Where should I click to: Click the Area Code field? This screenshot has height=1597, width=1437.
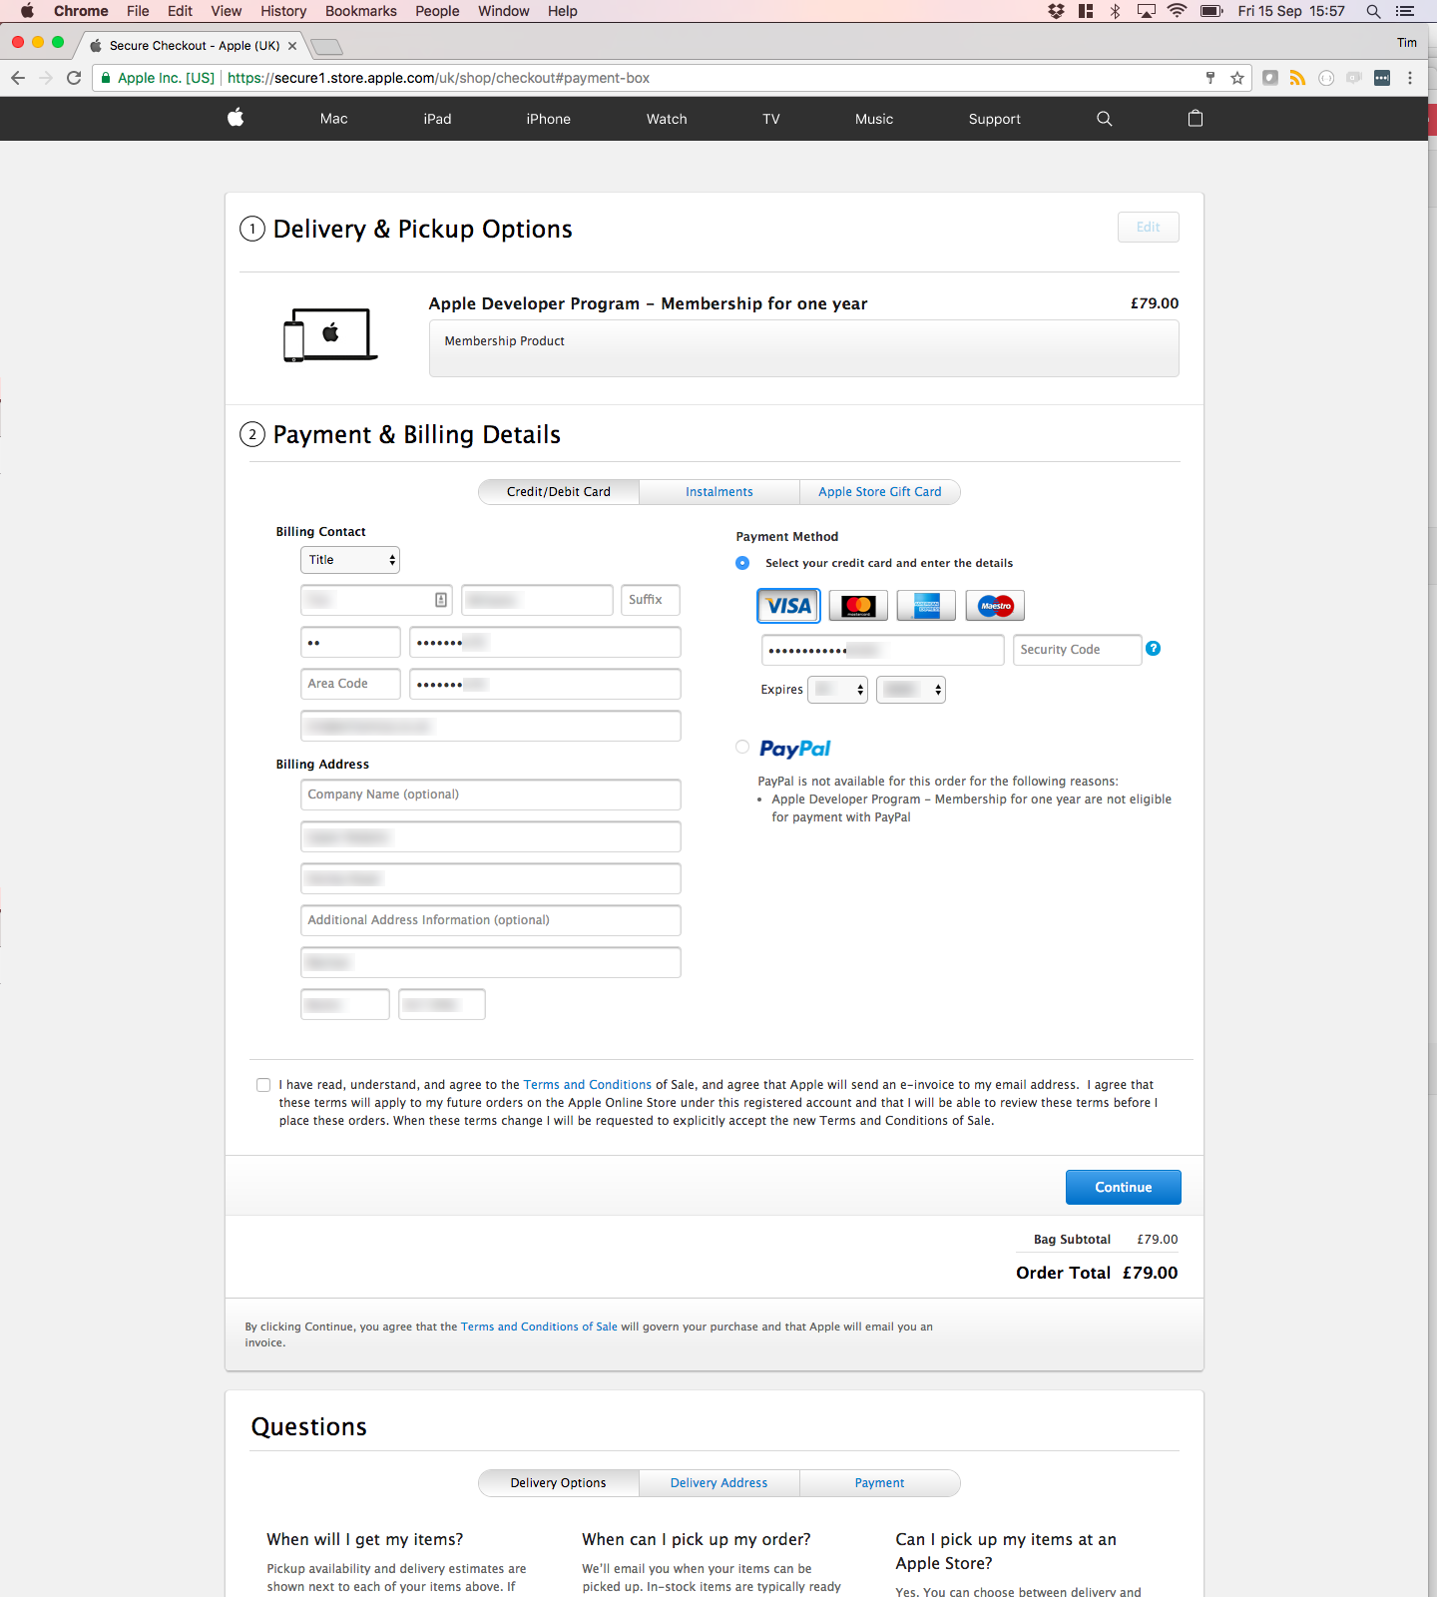[x=350, y=684]
